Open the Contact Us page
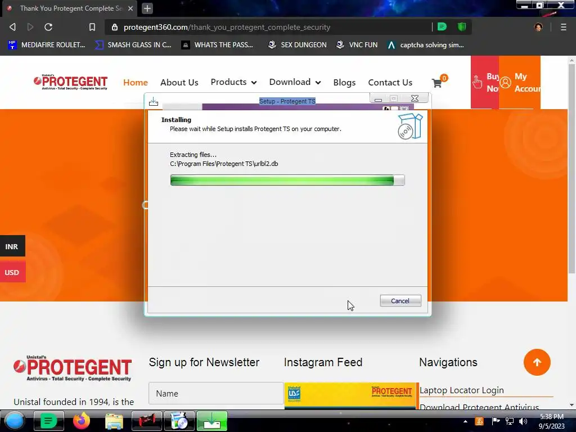 390,82
